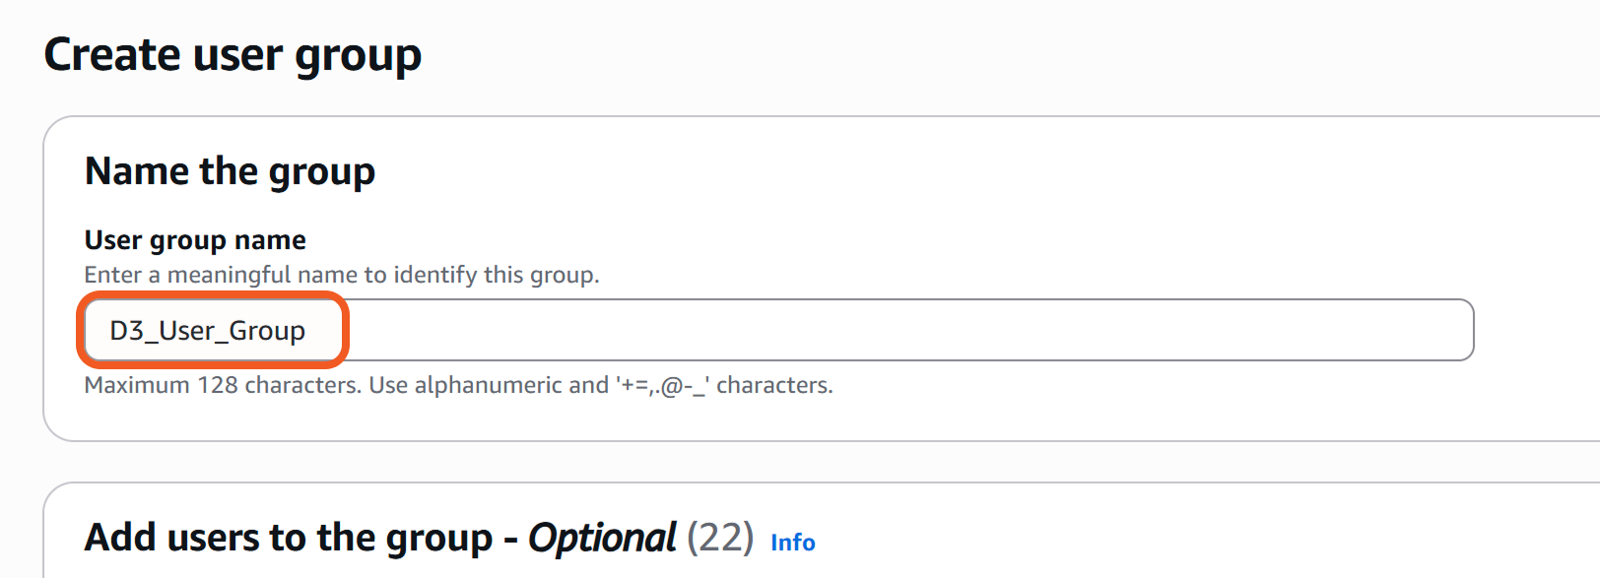The height and width of the screenshot is (578, 1600).
Task: Click the word 'Optional' in the heading
Action: 602,539
